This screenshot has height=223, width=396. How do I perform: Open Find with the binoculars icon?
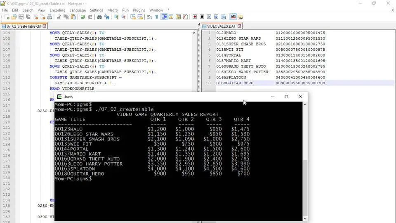coord(99,17)
